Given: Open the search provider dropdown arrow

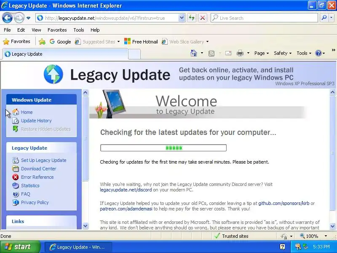Looking at the screenshot, I should pyautogui.click(x=331, y=18).
